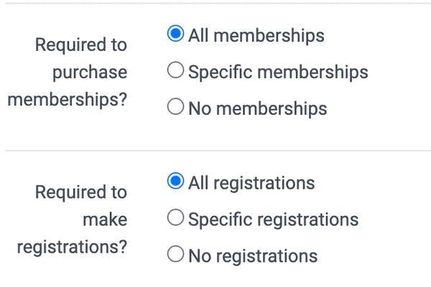Click the "All registrations" option text
The height and width of the screenshot is (287, 431).
(x=251, y=183)
